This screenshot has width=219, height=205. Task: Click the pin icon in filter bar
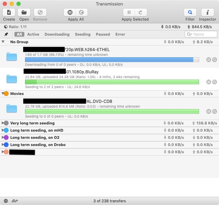point(6,34)
